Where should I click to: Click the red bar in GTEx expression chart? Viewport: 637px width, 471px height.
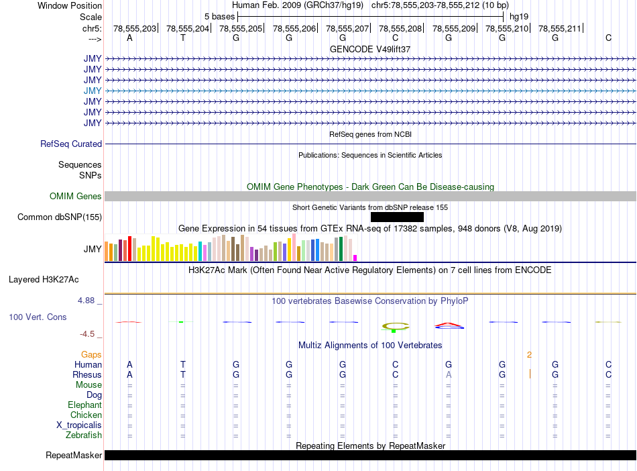tap(129, 248)
